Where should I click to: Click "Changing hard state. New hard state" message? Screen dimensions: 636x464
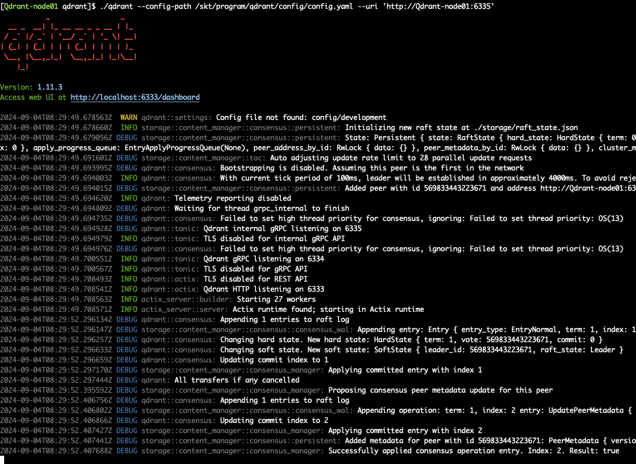click(412, 340)
